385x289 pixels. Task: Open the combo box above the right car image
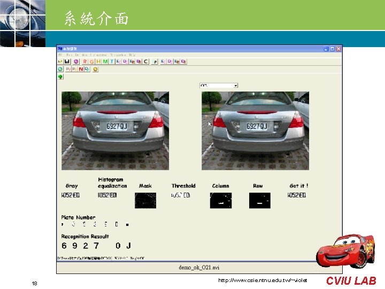point(219,85)
